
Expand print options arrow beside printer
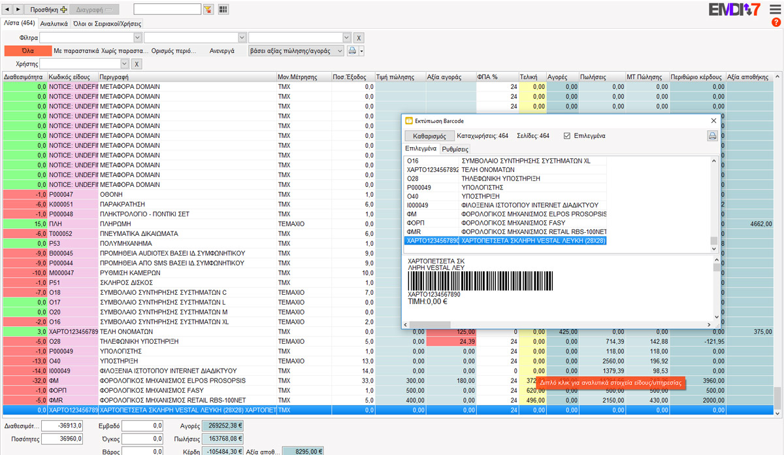[x=361, y=50]
